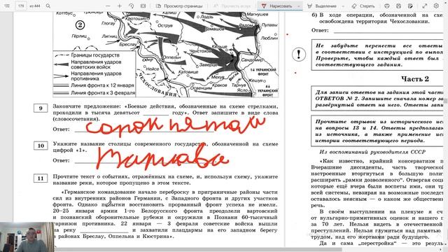Viewport: 448px width, 252px height.
Task: Open the table of contents sidebar
Action: [7, 6]
